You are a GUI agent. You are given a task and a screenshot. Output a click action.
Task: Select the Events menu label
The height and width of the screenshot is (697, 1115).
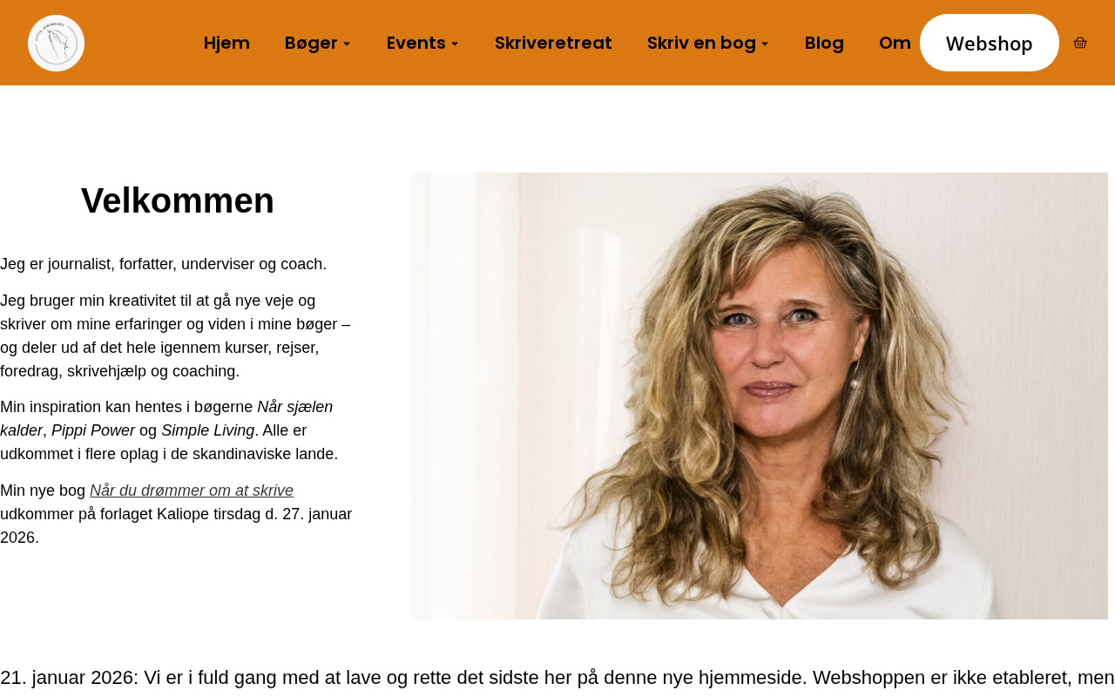416,43
